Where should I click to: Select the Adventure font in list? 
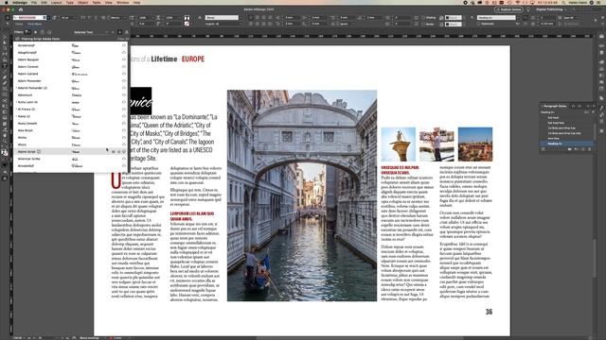click(26, 94)
